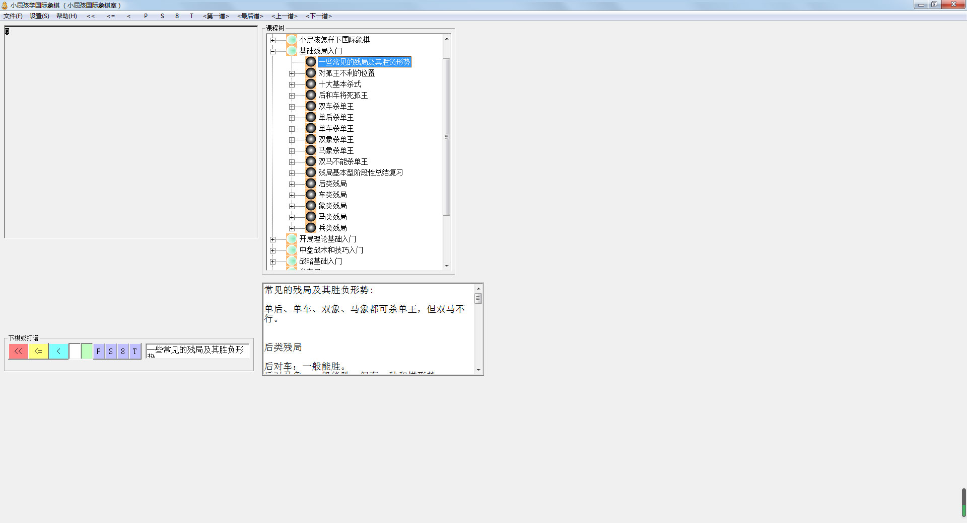
Task: Open the 文件(F) menu
Action: click(13, 16)
